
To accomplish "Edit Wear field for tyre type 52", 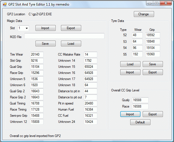I will pos(137,35).
